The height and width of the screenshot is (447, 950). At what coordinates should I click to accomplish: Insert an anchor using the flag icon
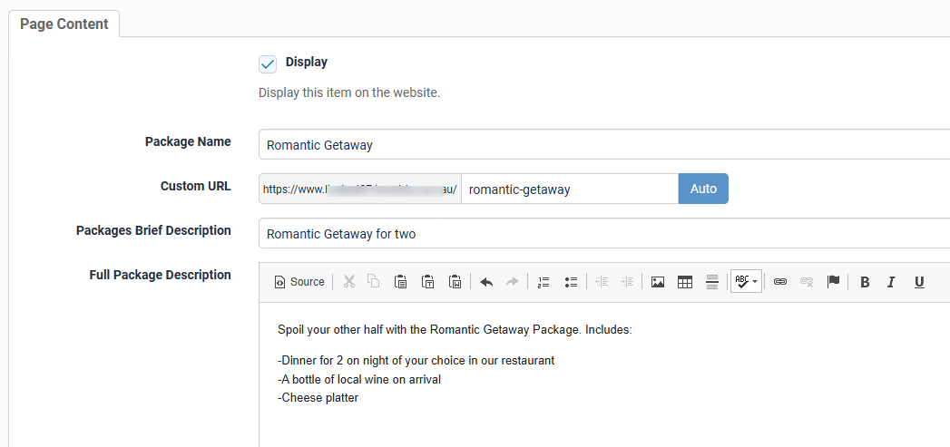(x=833, y=282)
